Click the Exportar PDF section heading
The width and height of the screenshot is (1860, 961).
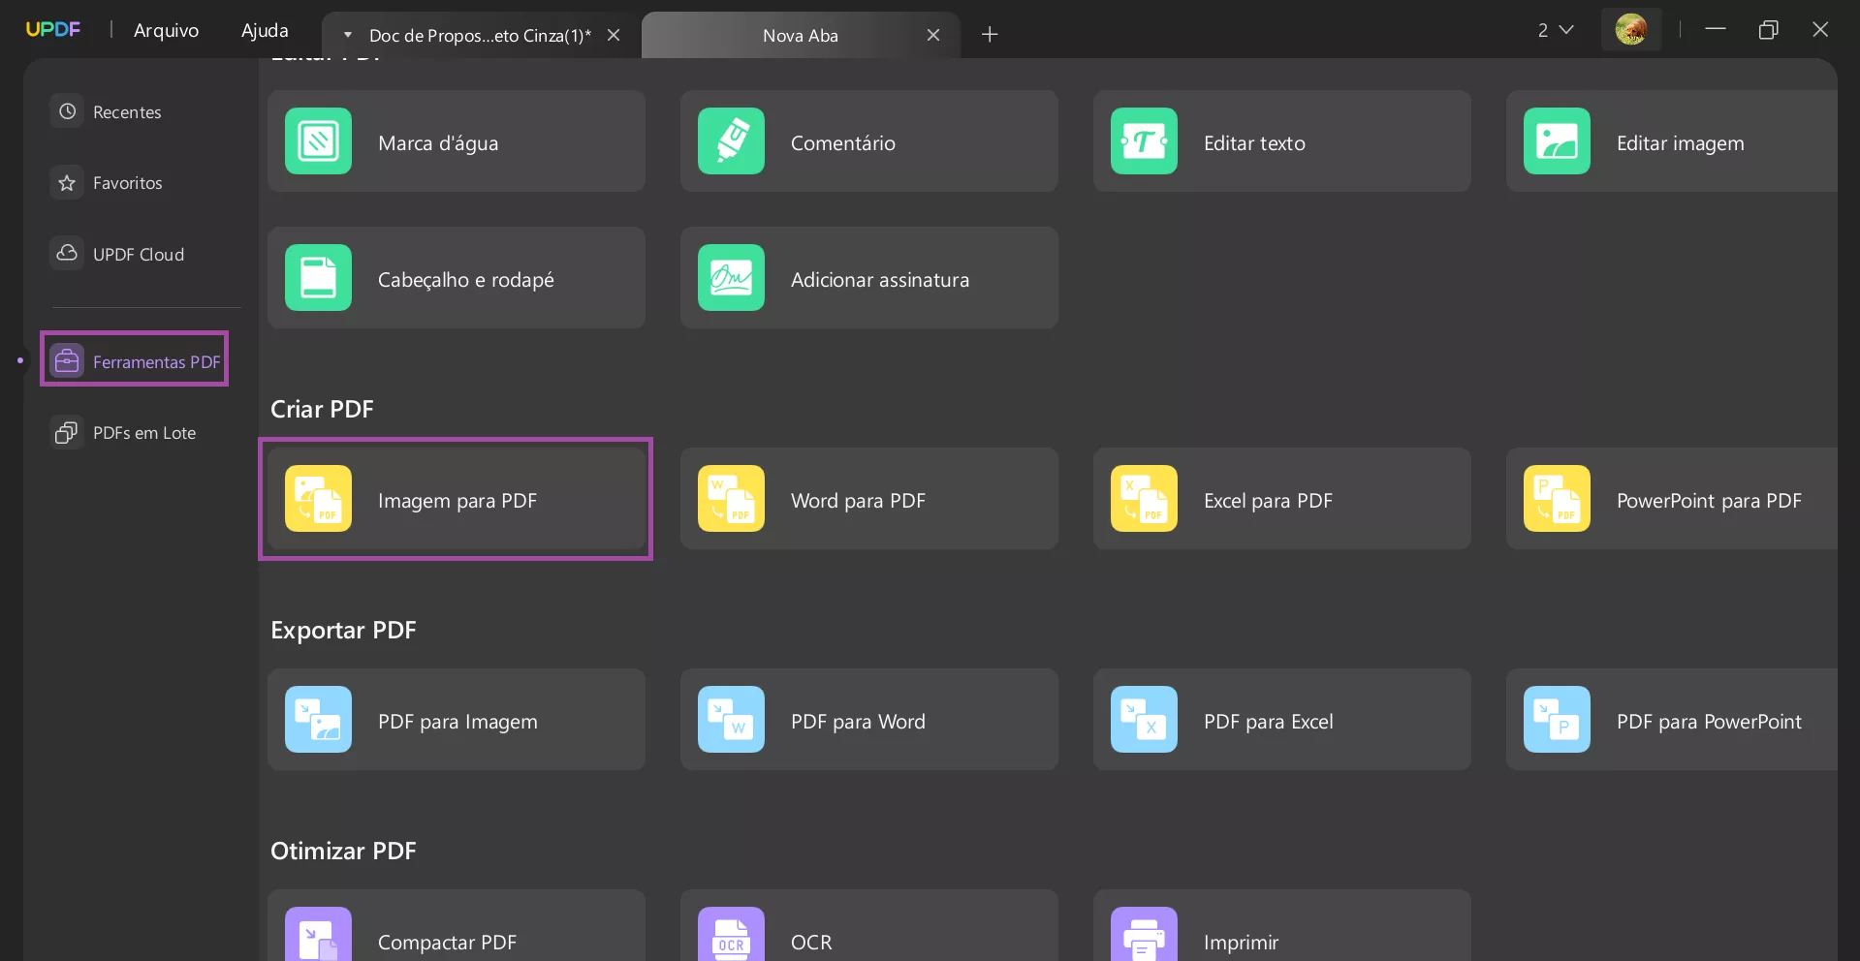343,630
